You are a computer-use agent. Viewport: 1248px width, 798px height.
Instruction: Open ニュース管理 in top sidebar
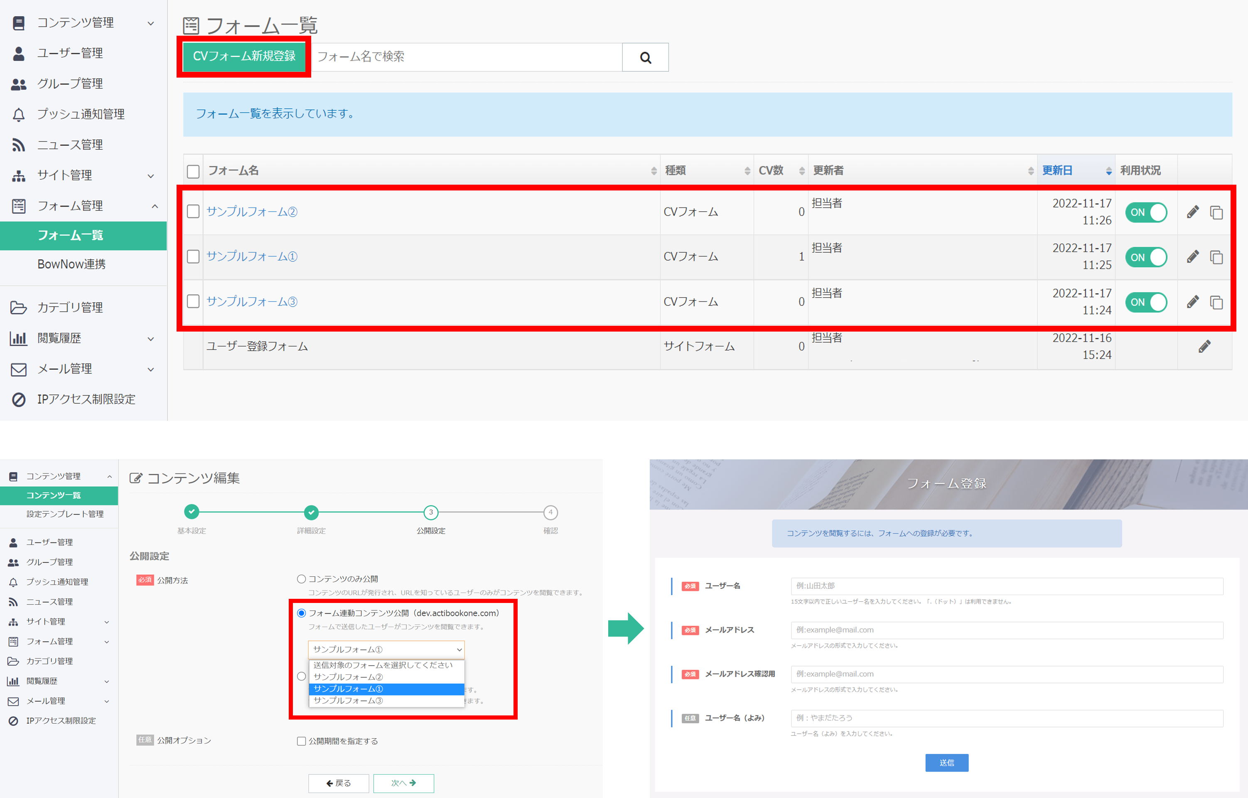pyautogui.click(x=83, y=145)
